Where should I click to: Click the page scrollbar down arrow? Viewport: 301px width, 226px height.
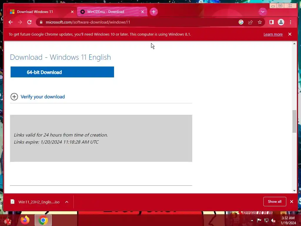294,191
